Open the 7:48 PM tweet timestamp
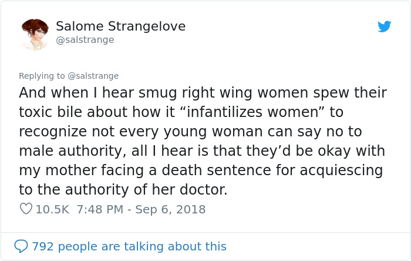 [99, 209]
